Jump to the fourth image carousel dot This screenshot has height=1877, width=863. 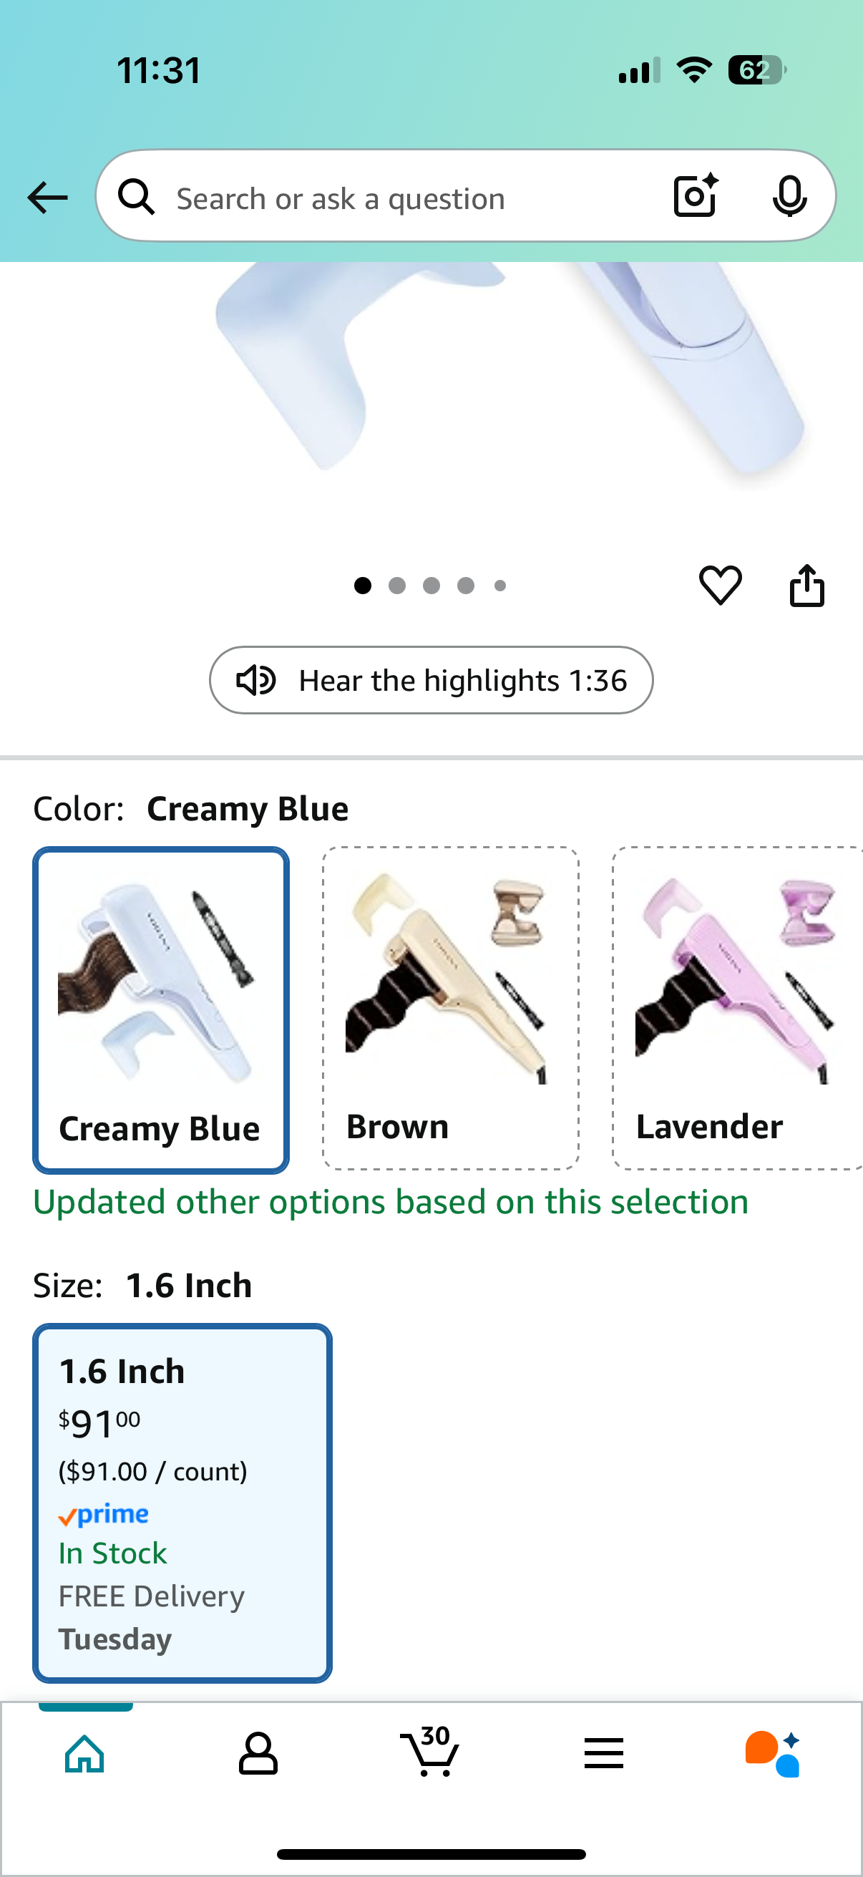point(466,585)
